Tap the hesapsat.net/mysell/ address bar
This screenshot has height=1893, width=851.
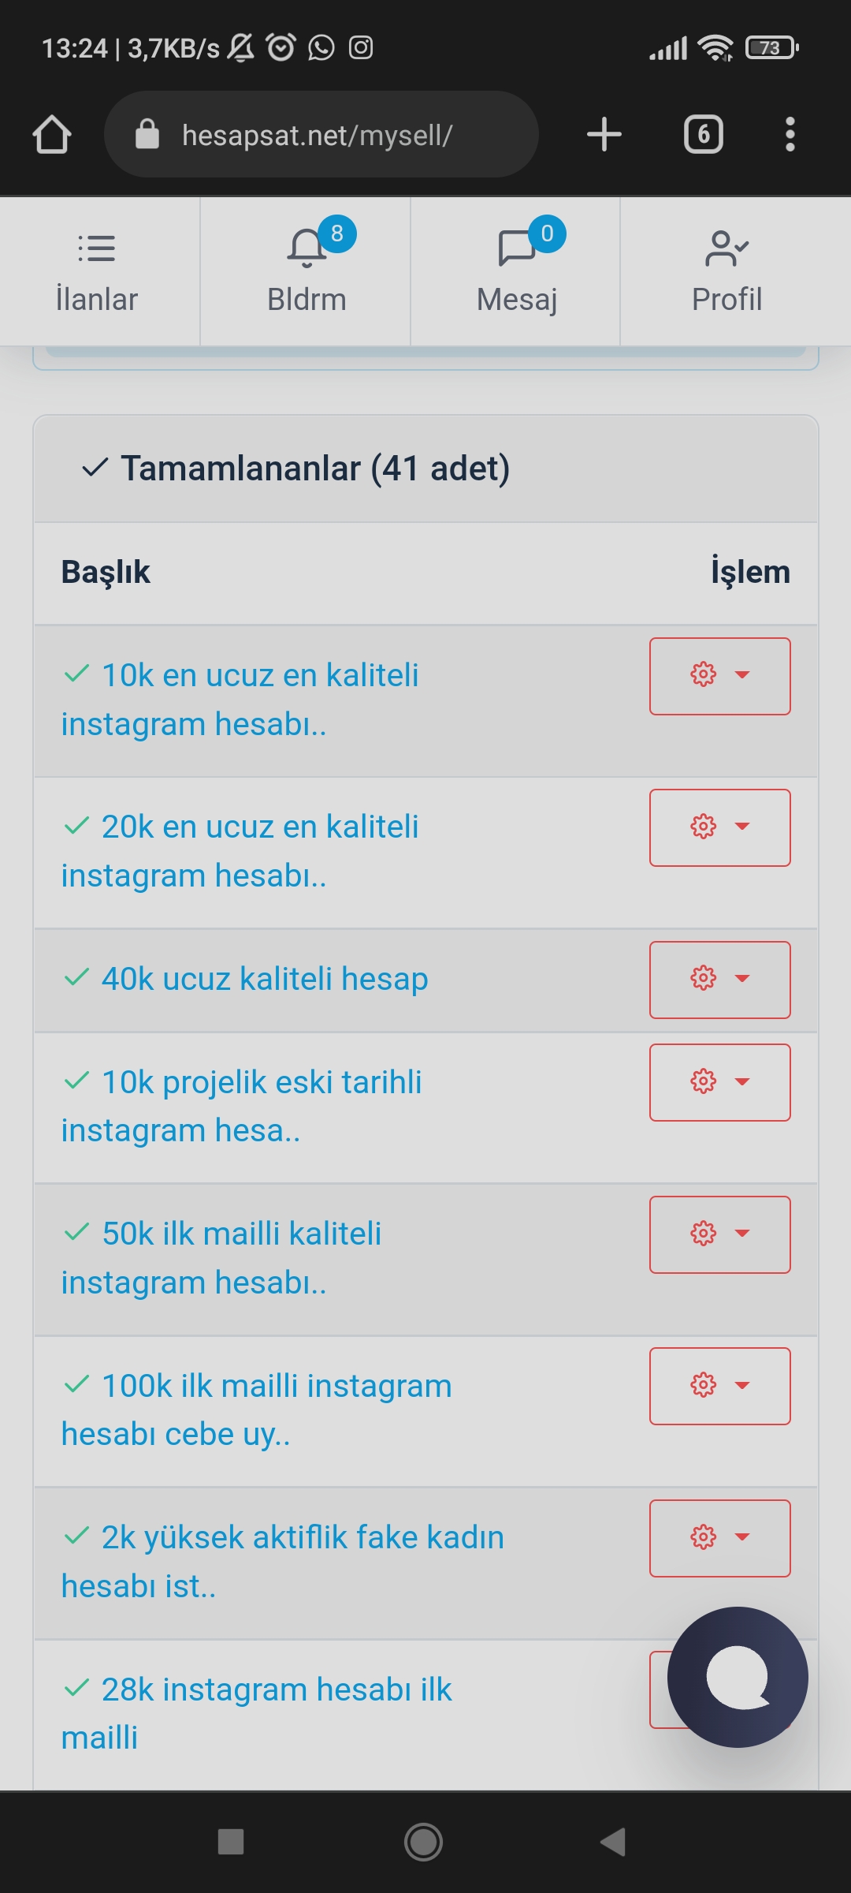321,134
